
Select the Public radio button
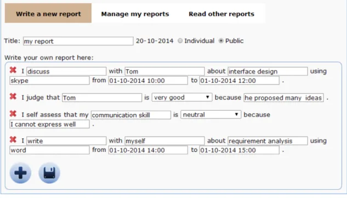221,41
